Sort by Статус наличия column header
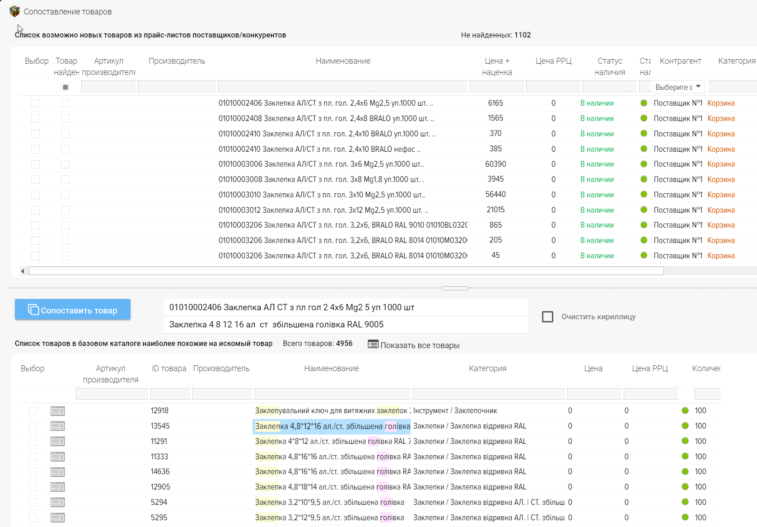 point(610,66)
